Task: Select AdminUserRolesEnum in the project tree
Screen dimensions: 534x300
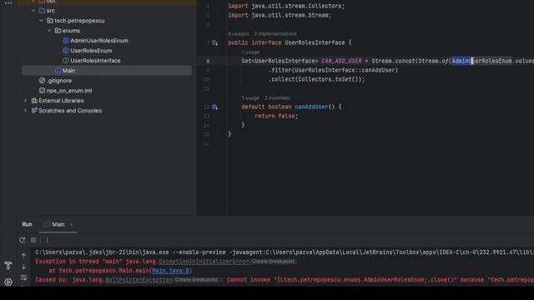Action: (99, 41)
